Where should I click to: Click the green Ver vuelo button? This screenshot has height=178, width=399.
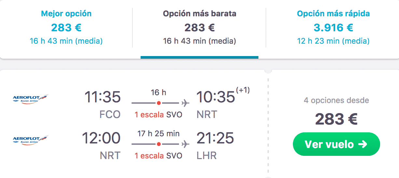[336, 144]
